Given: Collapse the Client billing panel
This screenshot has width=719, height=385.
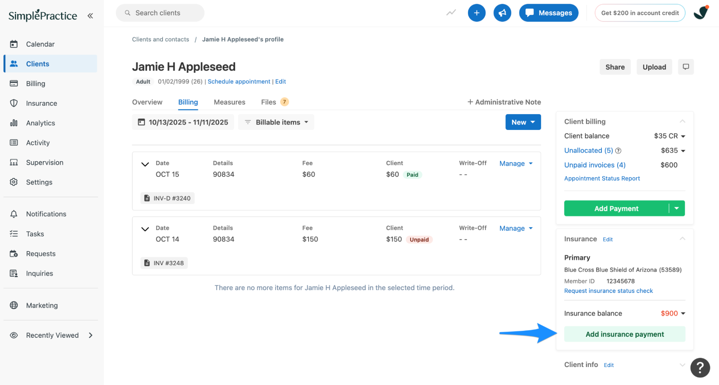Looking at the screenshot, I should coord(682,121).
